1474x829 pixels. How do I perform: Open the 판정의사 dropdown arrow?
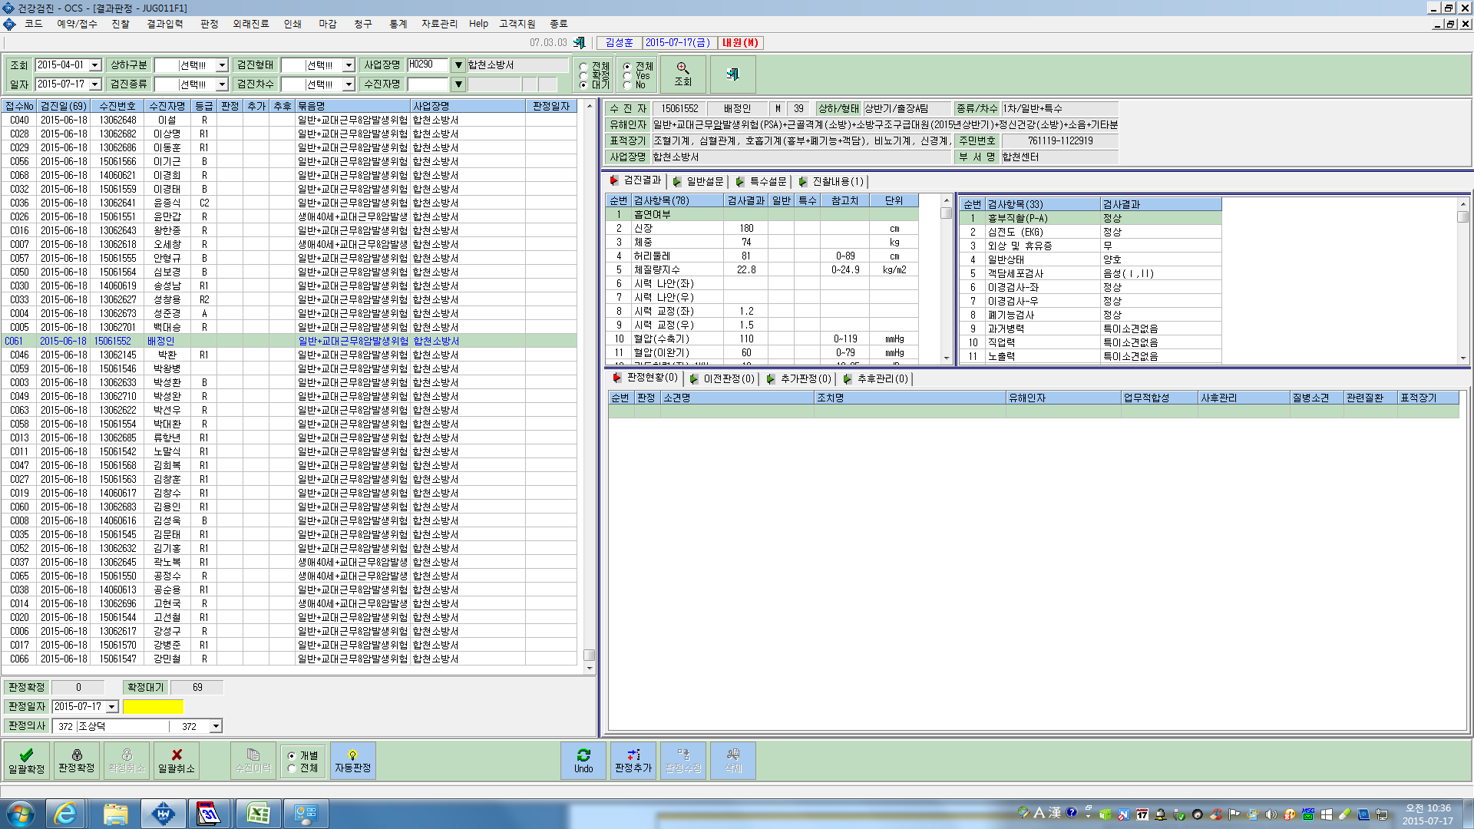click(x=216, y=726)
